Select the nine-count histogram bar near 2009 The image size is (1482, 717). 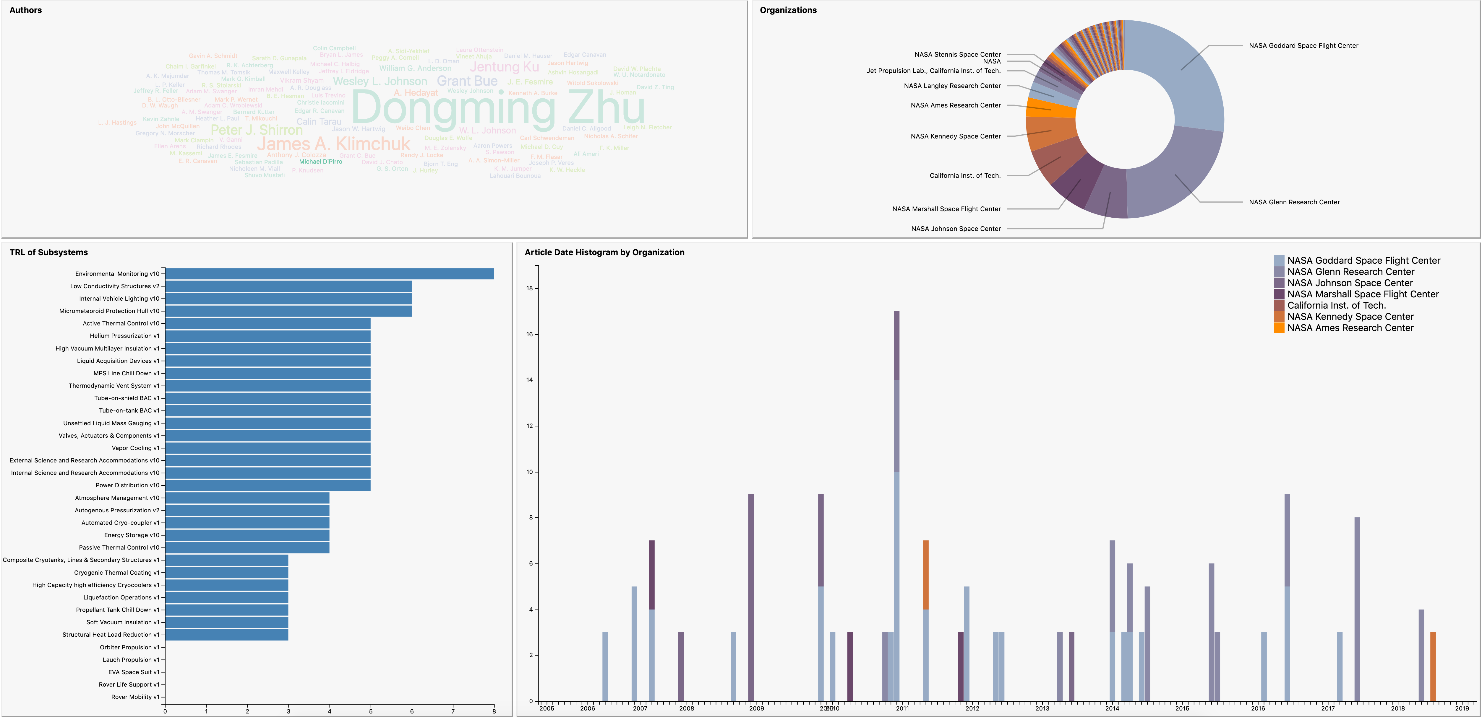pyautogui.click(x=751, y=598)
